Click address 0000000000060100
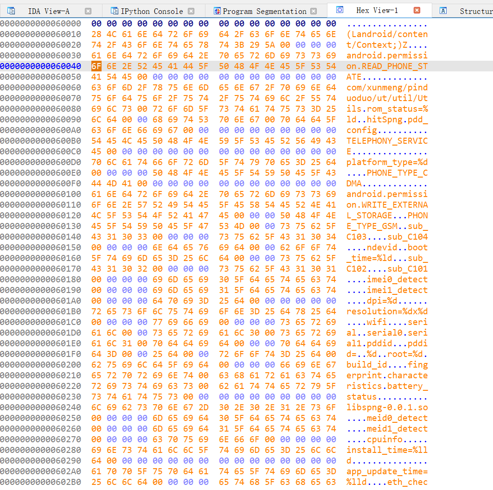 click(40, 194)
